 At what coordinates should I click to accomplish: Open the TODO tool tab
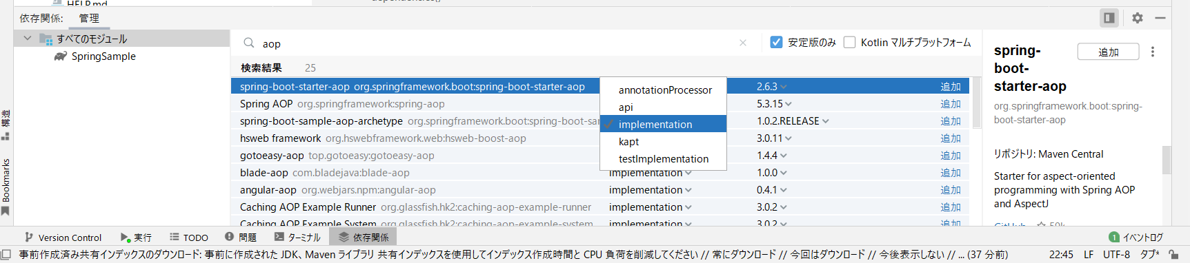(x=189, y=237)
